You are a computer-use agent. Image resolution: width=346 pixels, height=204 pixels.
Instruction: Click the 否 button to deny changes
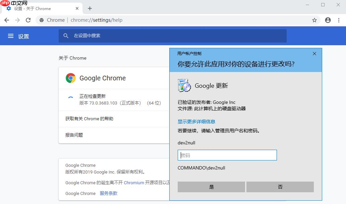coord(280,187)
